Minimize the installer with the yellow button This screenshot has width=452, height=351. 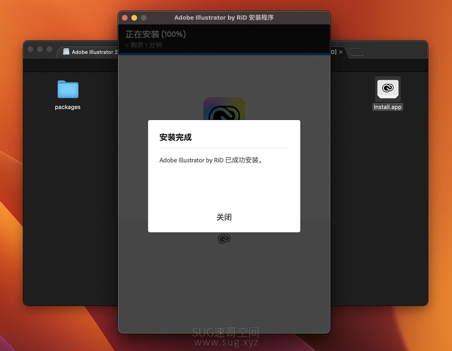tap(134, 18)
